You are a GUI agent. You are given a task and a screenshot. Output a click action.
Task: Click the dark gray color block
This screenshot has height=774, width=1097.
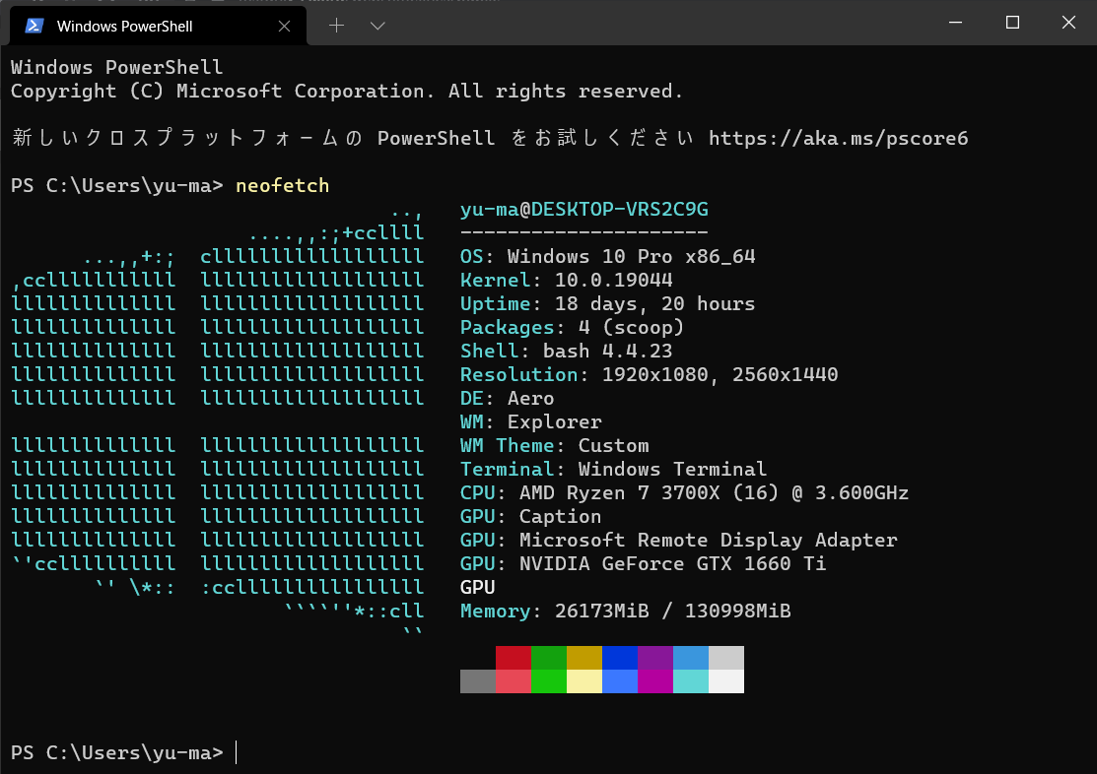tap(478, 681)
